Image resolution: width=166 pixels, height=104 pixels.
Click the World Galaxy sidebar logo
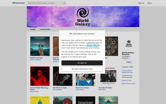tap(129, 44)
